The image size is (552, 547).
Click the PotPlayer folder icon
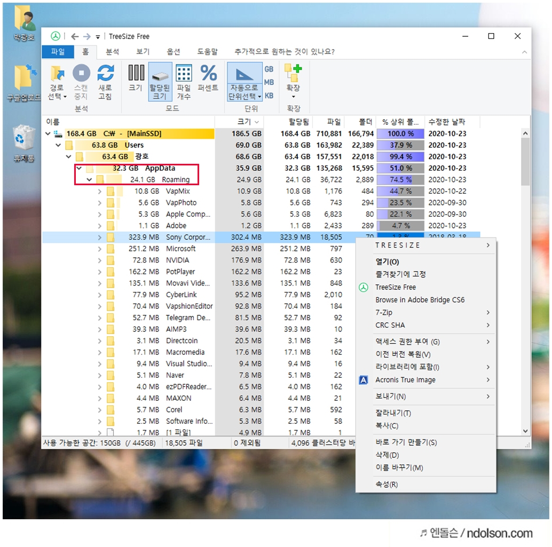[111, 272]
